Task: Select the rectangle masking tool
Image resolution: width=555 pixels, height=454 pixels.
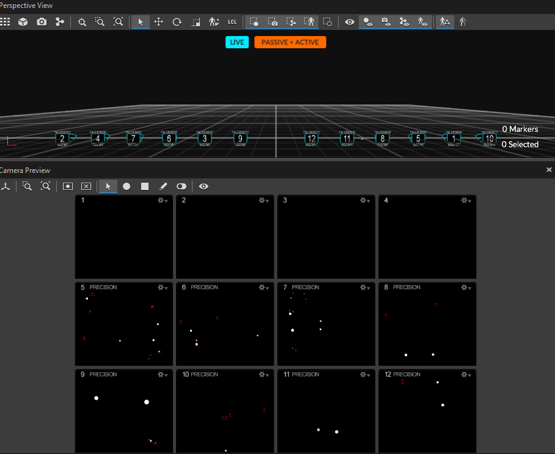Action: pyautogui.click(x=145, y=186)
